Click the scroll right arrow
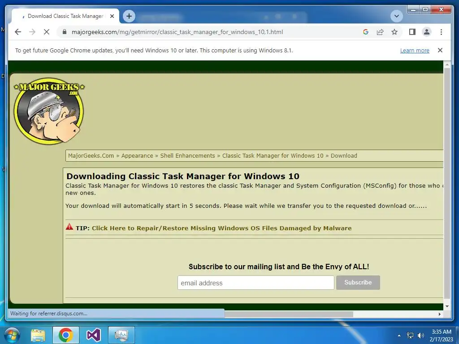Viewport: 459px width, 344px height. 439,314
